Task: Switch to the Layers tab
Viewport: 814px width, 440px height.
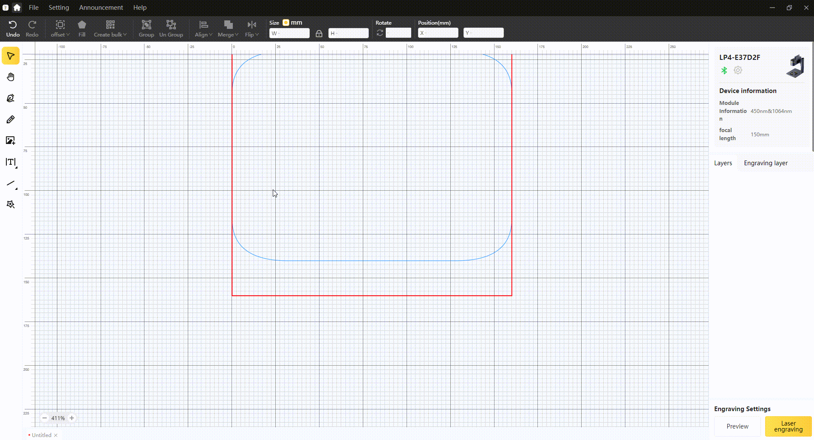Action: (723, 163)
